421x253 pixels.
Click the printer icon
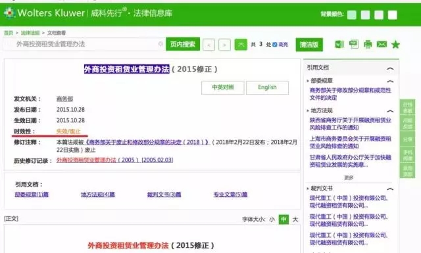(368, 44)
